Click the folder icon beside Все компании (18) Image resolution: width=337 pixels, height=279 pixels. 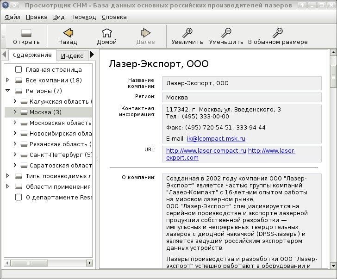pyautogui.click(x=19, y=81)
